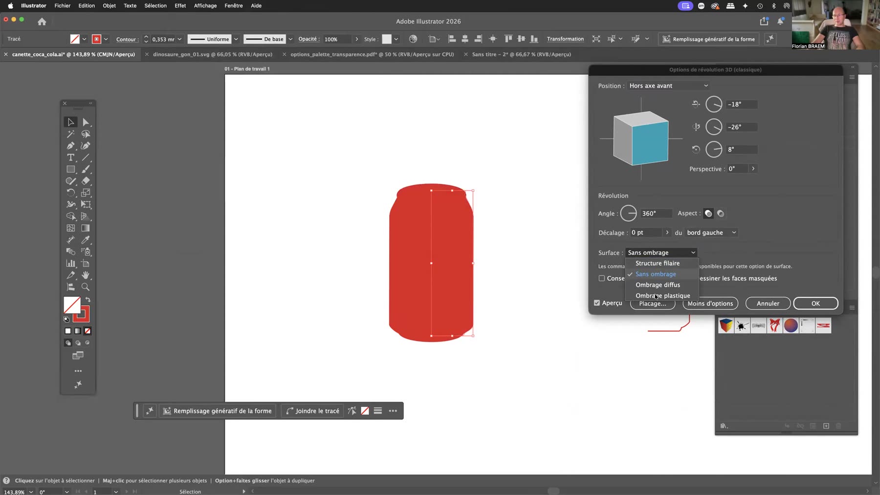This screenshot has height=495, width=880.
Task: Click the Annuler button
Action: (x=768, y=303)
